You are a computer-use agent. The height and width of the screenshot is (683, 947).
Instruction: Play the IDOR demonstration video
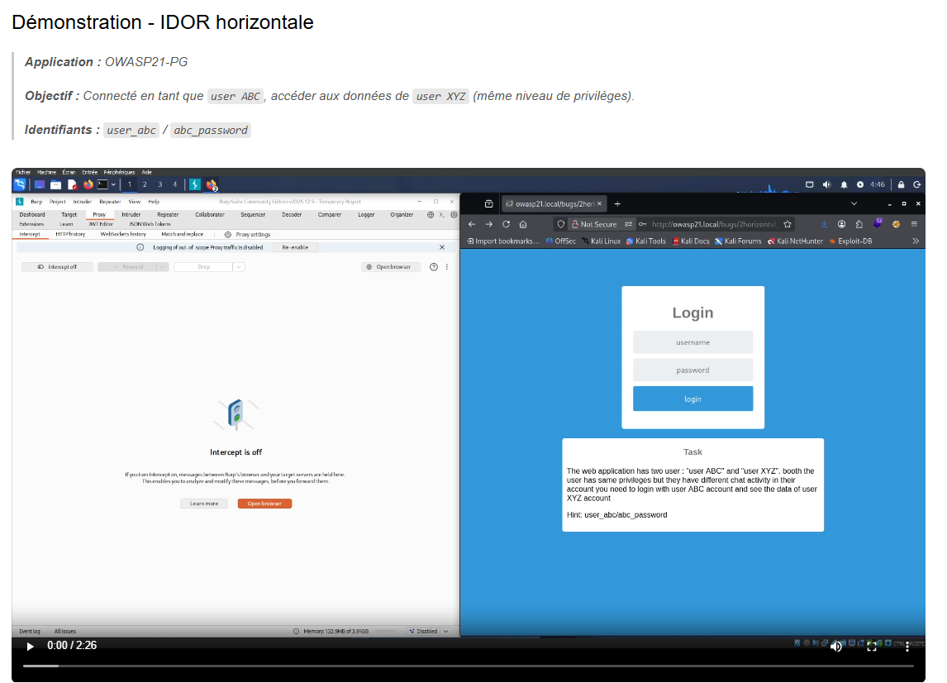[30, 646]
